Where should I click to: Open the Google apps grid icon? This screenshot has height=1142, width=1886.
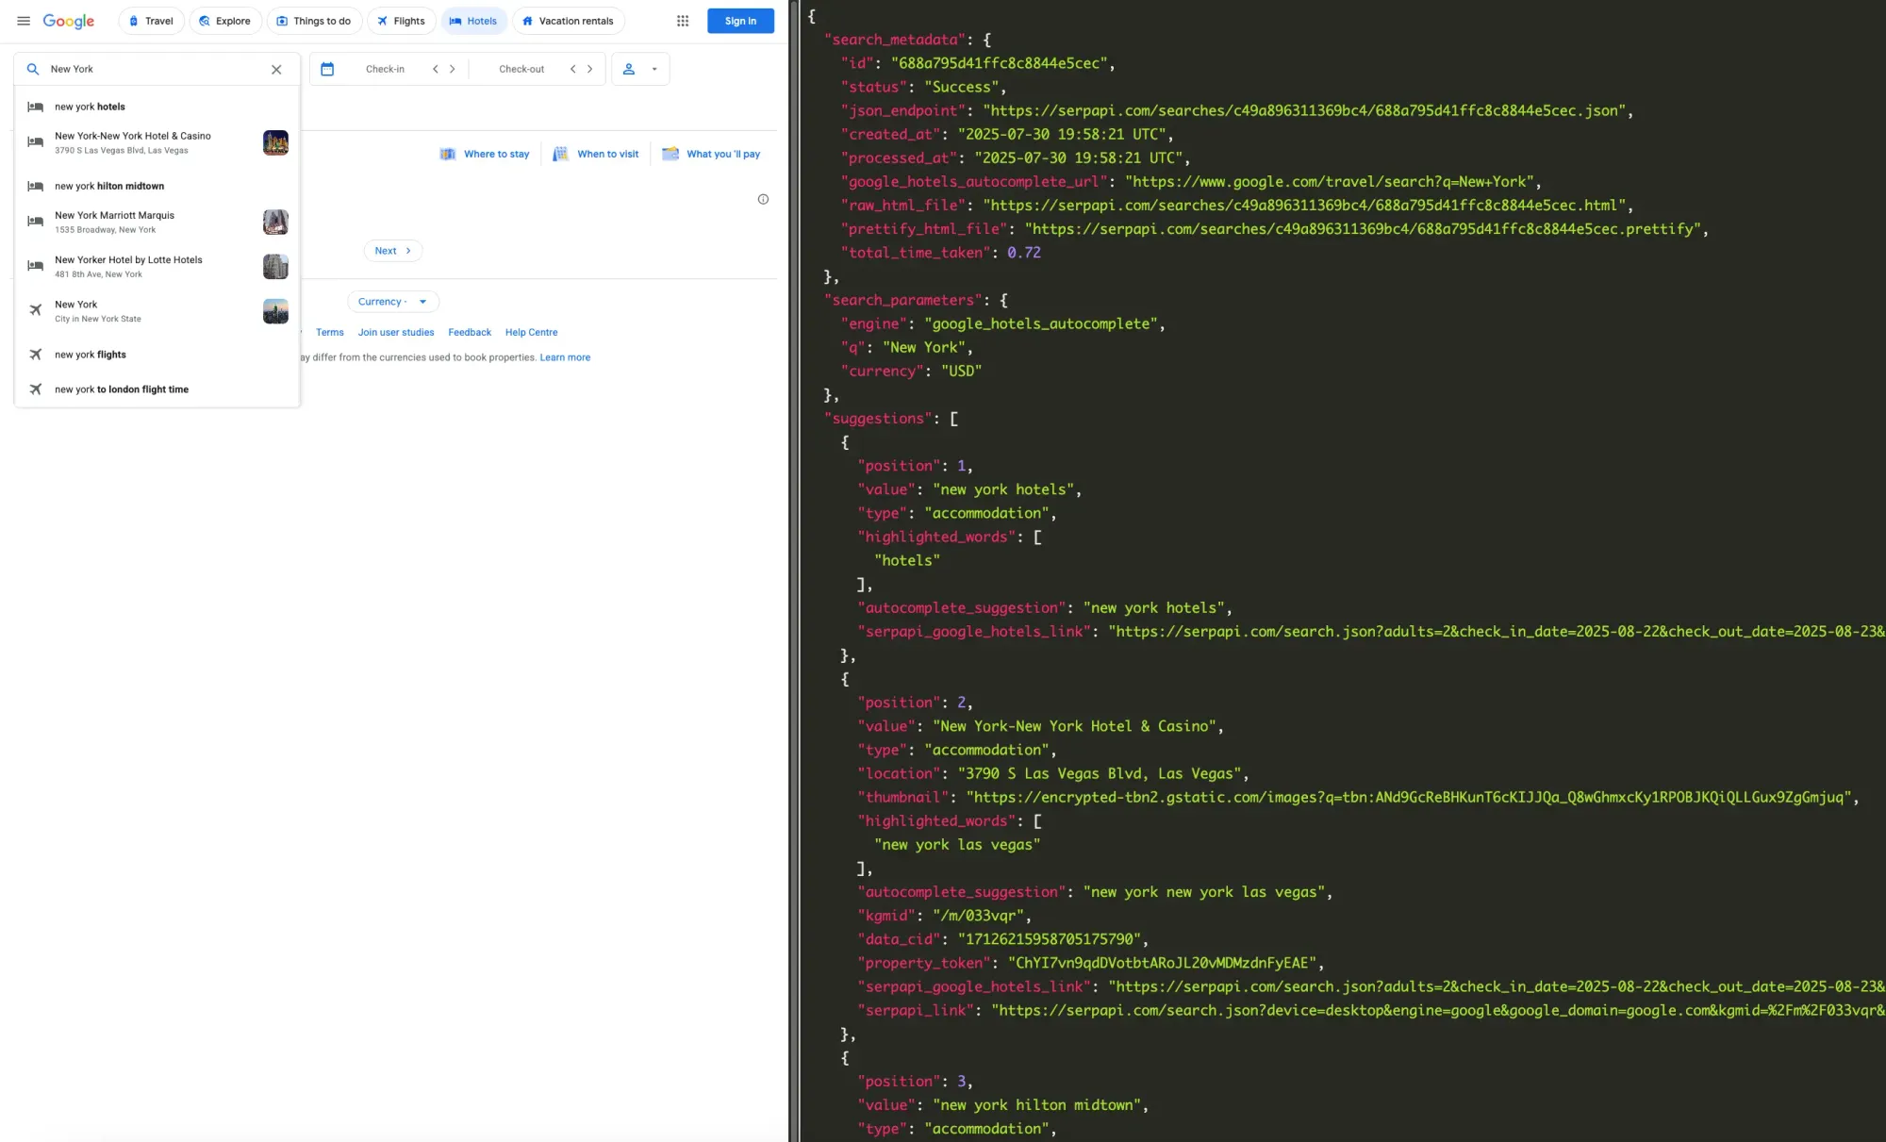(683, 21)
